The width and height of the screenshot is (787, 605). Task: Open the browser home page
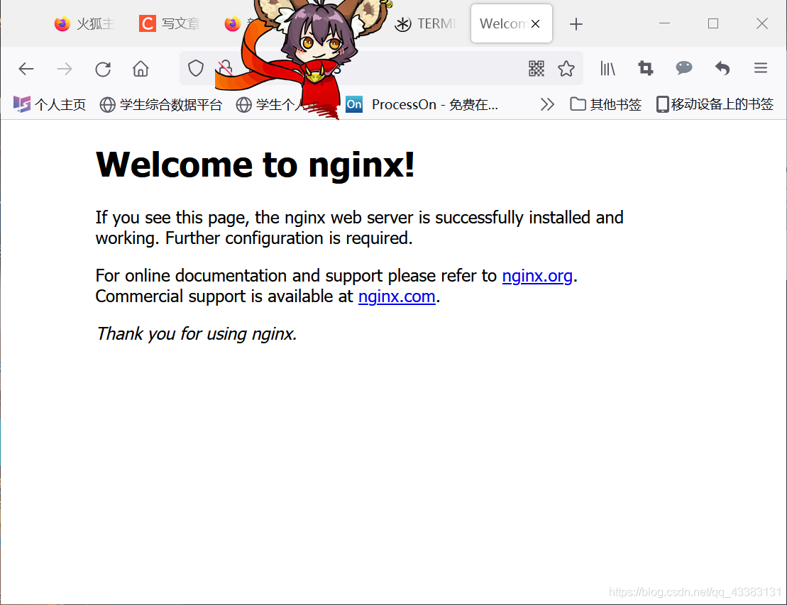(x=141, y=69)
